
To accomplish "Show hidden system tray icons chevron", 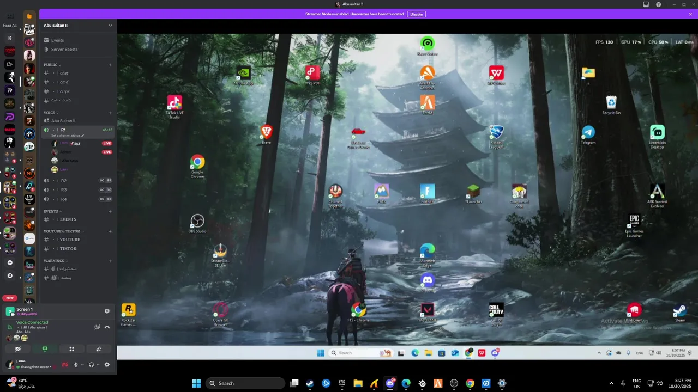I will click(611, 383).
